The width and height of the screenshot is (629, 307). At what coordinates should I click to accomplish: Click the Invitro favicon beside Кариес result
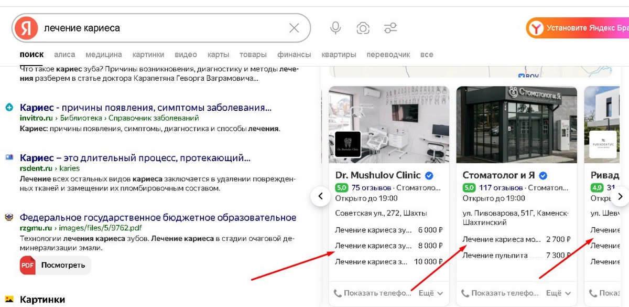tap(9, 108)
